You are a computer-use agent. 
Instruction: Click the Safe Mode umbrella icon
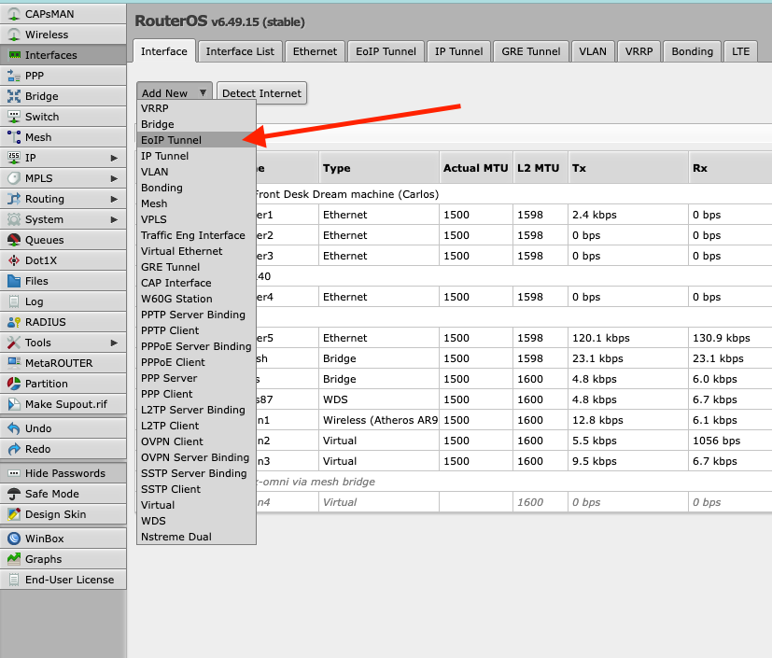coord(14,494)
